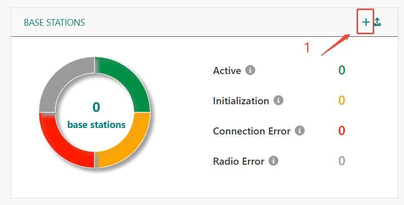Click the info icon beside Radio Error
The width and height of the screenshot is (404, 205).
coord(273,161)
